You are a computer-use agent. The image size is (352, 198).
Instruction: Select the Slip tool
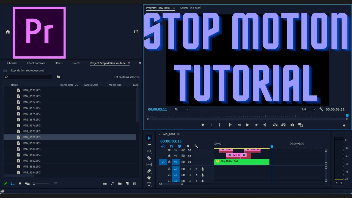pyautogui.click(x=149, y=164)
